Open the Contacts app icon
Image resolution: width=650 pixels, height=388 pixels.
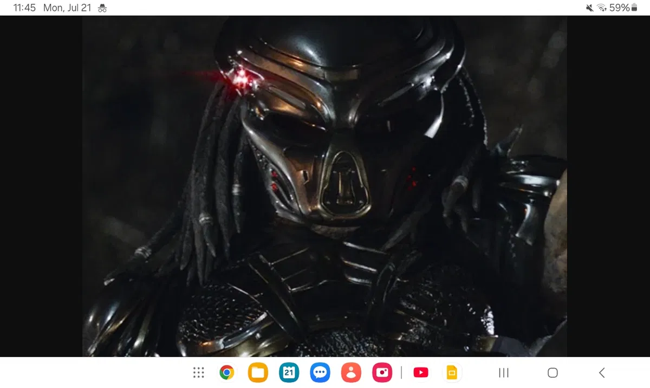coord(351,372)
